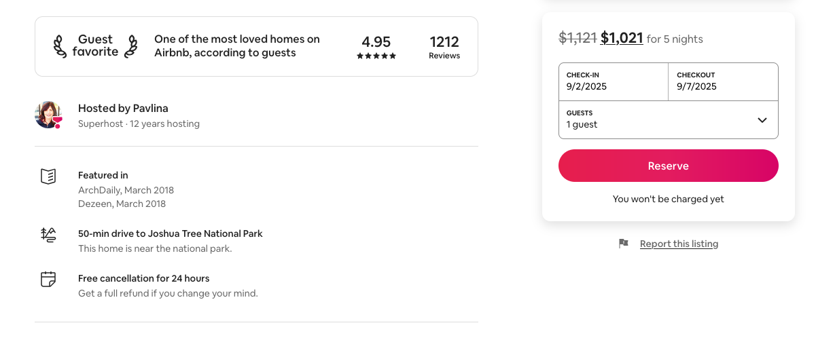Open the Check-in date field

pyautogui.click(x=613, y=81)
